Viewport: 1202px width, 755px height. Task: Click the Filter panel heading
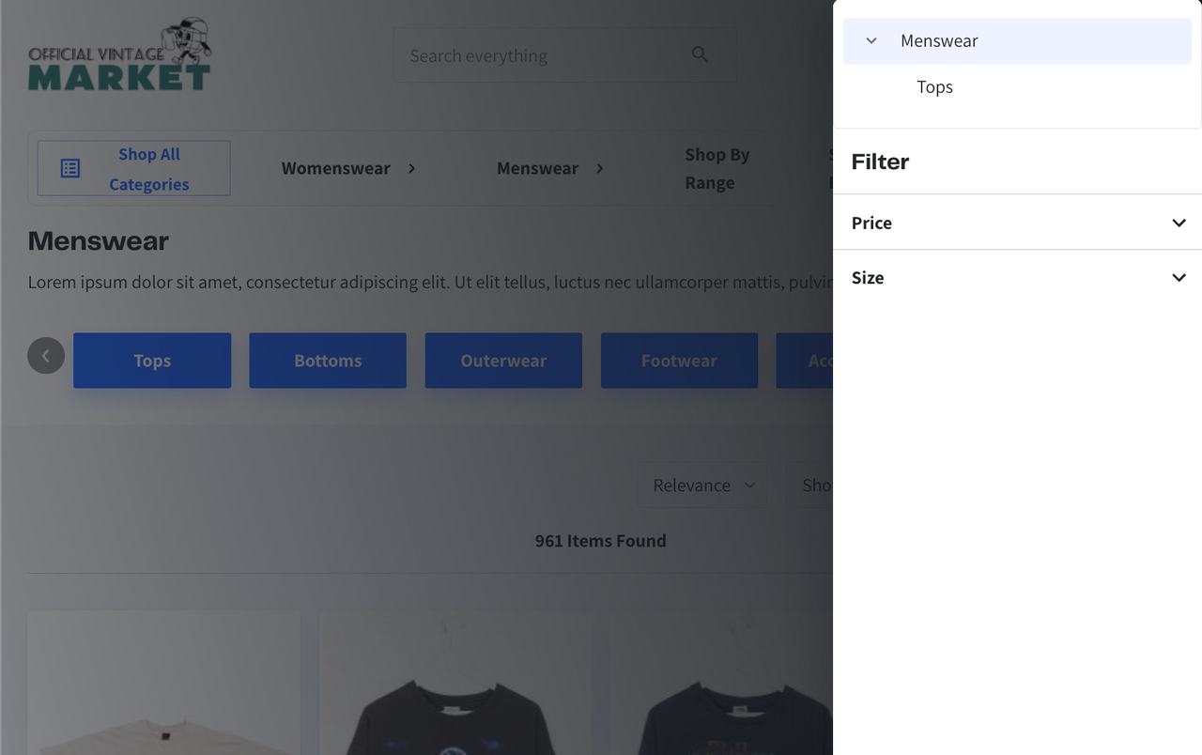click(x=880, y=162)
